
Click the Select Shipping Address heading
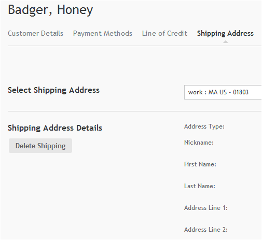click(53, 90)
